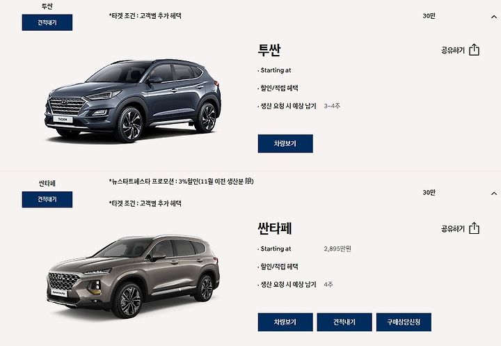Click the 뉴스타트페스타 프로모션 3%할인 line
The width and height of the screenshot is (501, 346).
[x=181, y=181]
